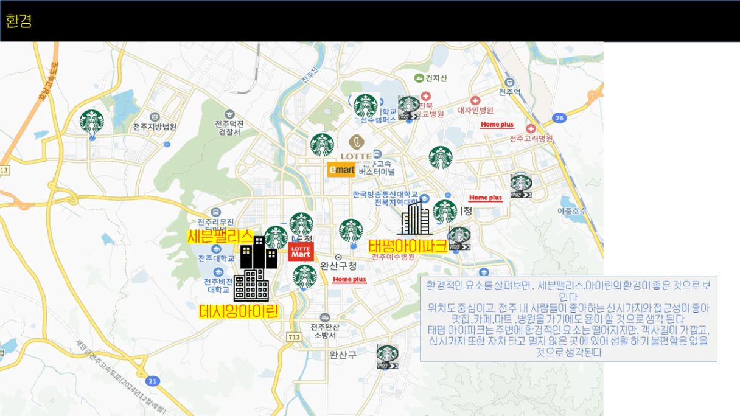Click the route 712 road marker
The width and height of the screenshot is (740, 416).
[294, 336]
